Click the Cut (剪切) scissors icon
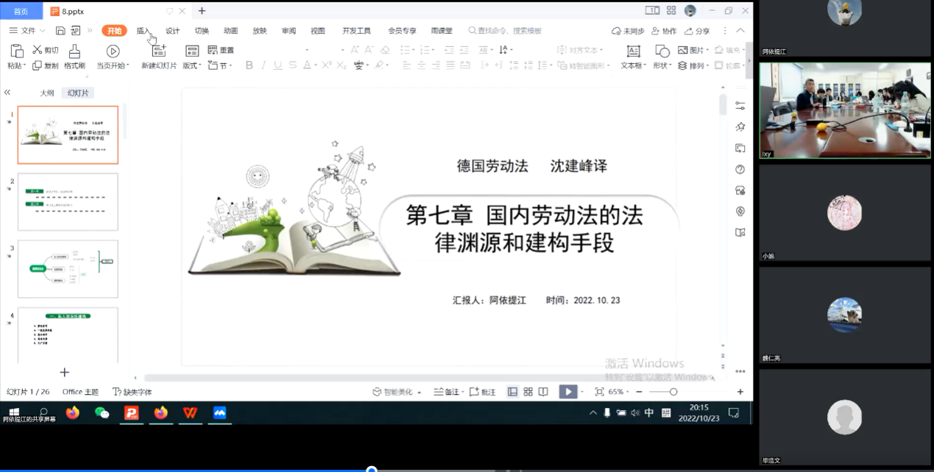Image resolution: width=934 pixels, height=472 pixels. 38,50
